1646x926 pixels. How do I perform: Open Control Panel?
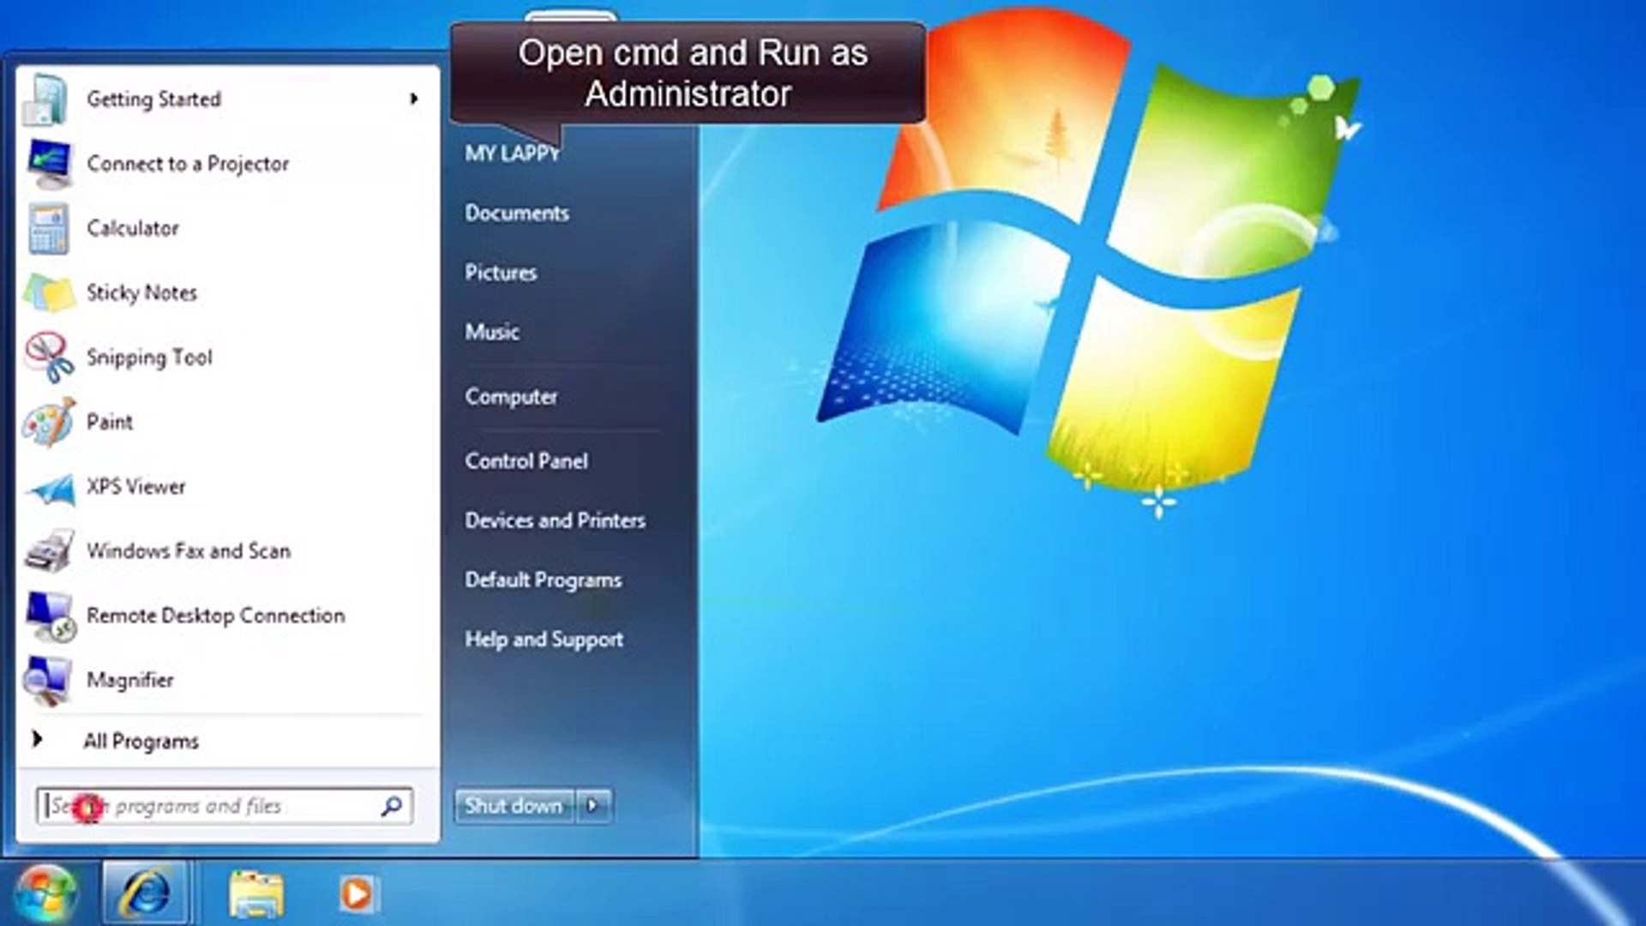[x=526, y=460]
